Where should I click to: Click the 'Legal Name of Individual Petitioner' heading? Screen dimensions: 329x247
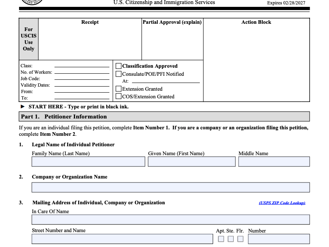(73, 145)
